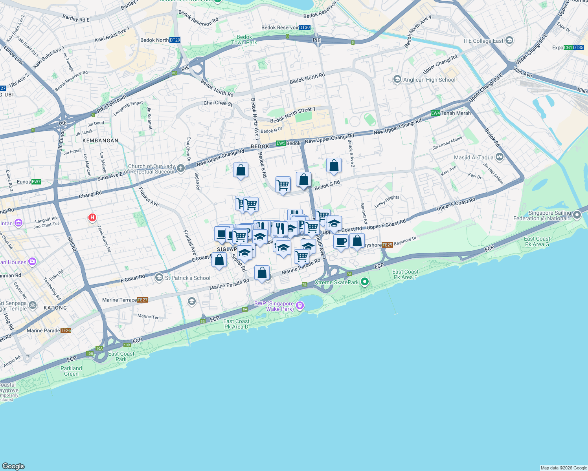Click the St Patrick's School marker
Viewport: 588px width, 471px height.
[x=159, y=277]
